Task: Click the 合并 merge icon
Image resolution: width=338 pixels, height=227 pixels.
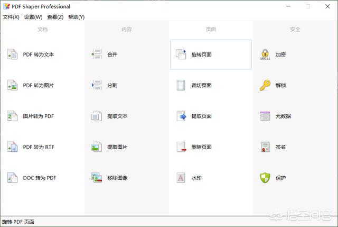Action: pos(96,54)
